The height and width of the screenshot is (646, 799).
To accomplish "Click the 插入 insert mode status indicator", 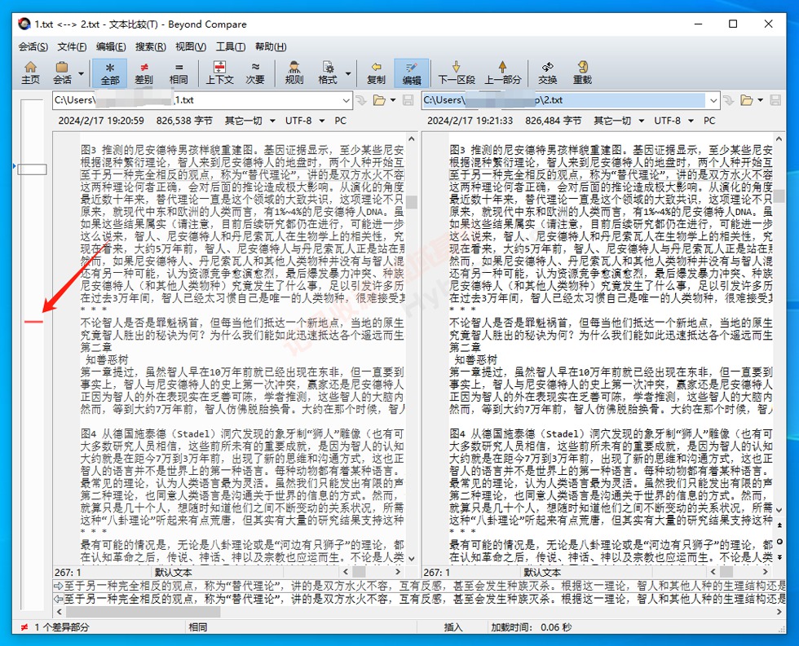I will (453, 627).
